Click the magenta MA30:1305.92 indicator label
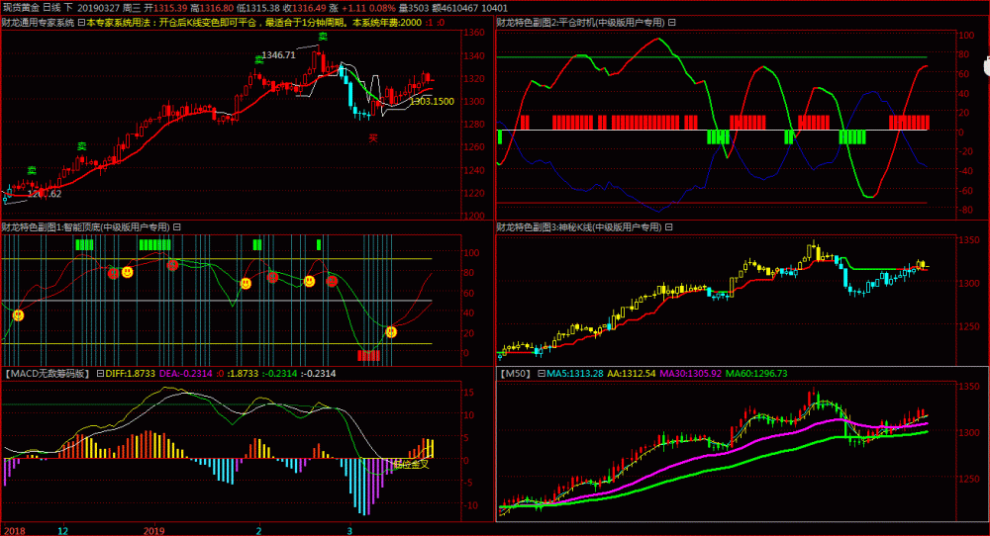The width and height of the screenshot is (990, 536). pos(690,373)
